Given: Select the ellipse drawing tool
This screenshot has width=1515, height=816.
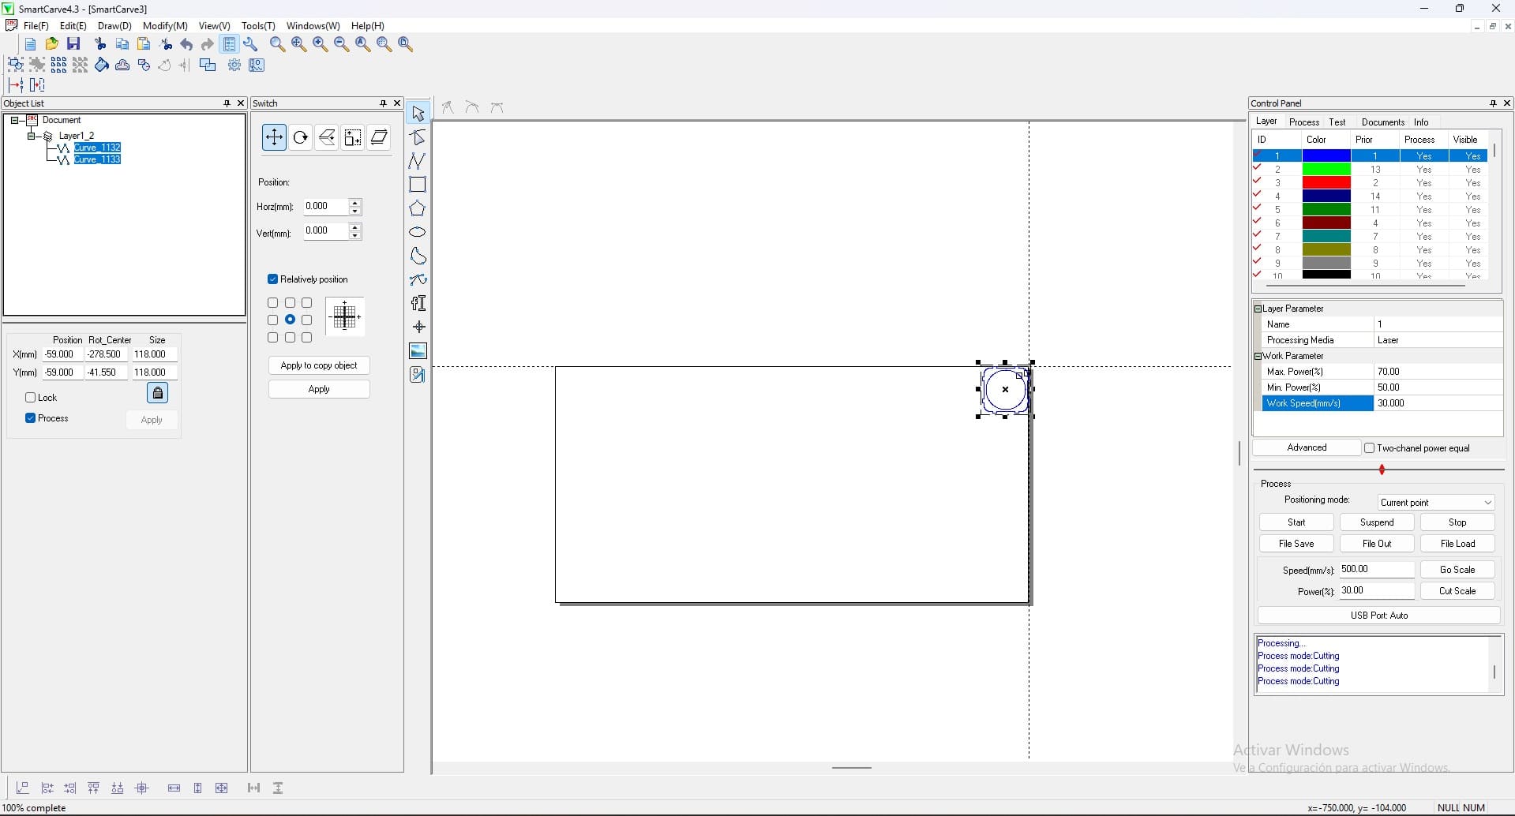Looking at the screenshot, I should click(418, 232).
